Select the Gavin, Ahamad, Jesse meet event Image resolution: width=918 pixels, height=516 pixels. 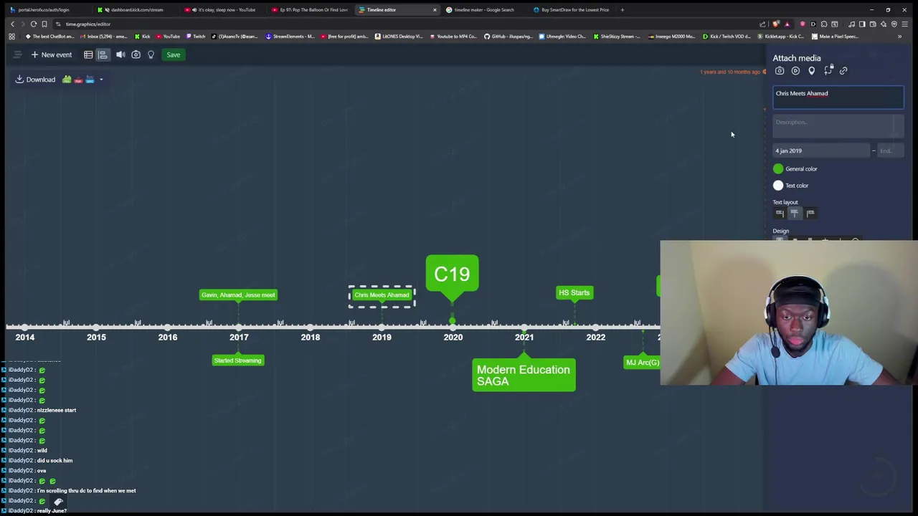coord(238,295)
